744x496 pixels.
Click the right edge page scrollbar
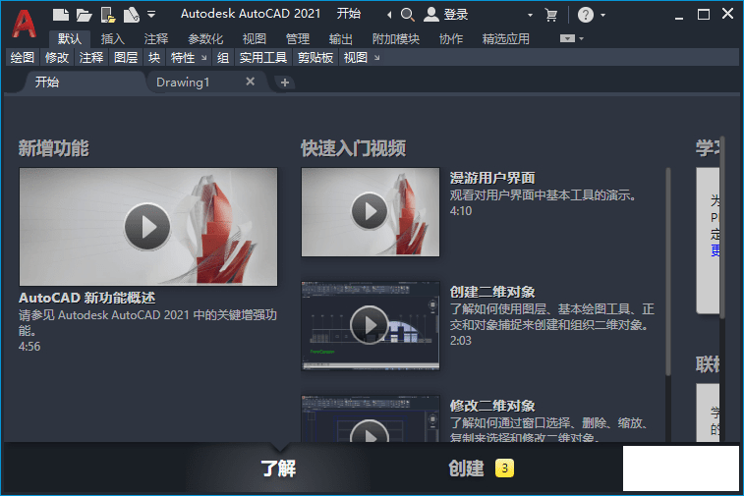click(721, 227)
